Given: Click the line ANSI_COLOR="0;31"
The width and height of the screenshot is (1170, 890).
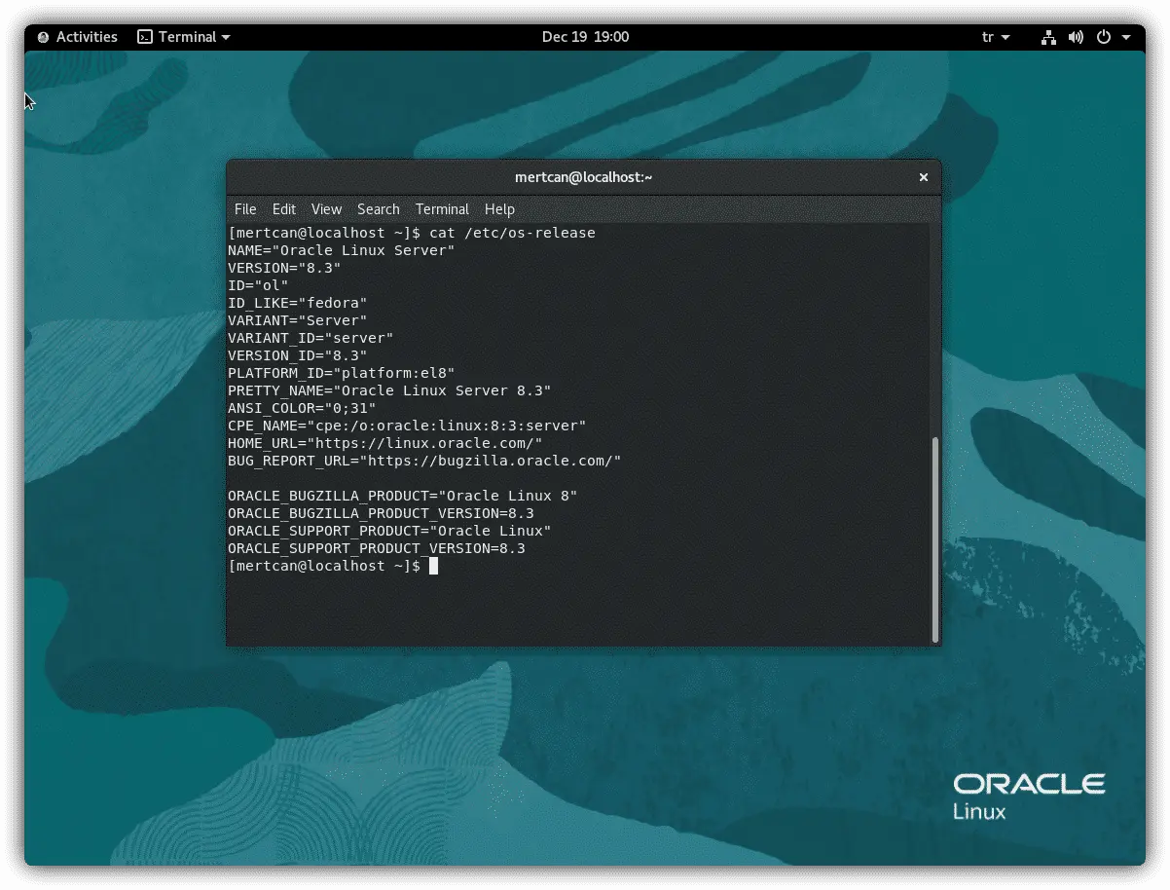Looking at the screenshot, I should pos(302,408).
